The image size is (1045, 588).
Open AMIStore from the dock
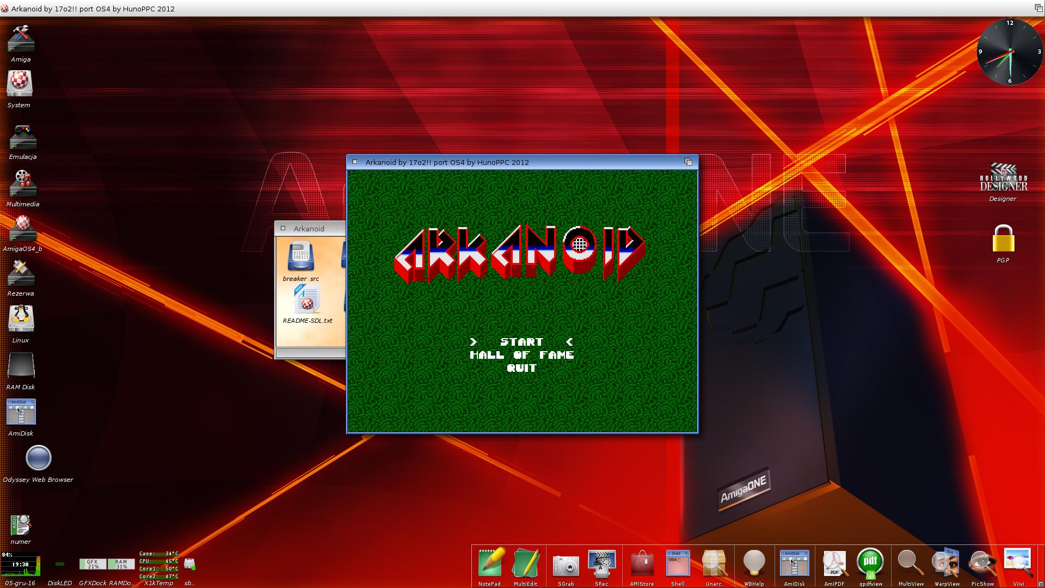(x=642, y=564)
